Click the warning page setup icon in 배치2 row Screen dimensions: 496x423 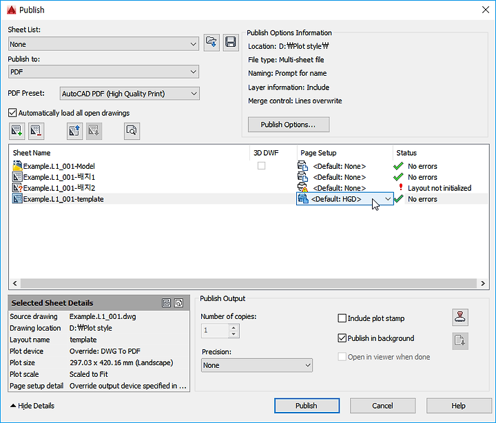click(x=302, y=187)
